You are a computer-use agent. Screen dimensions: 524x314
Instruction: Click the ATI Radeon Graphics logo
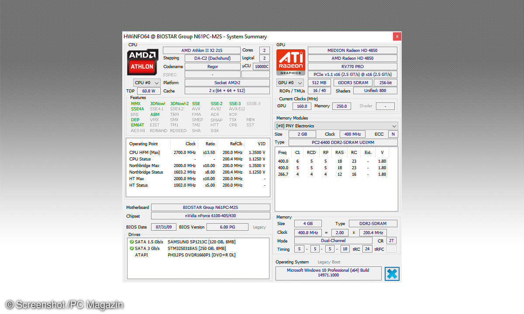(x=290, y=62)
